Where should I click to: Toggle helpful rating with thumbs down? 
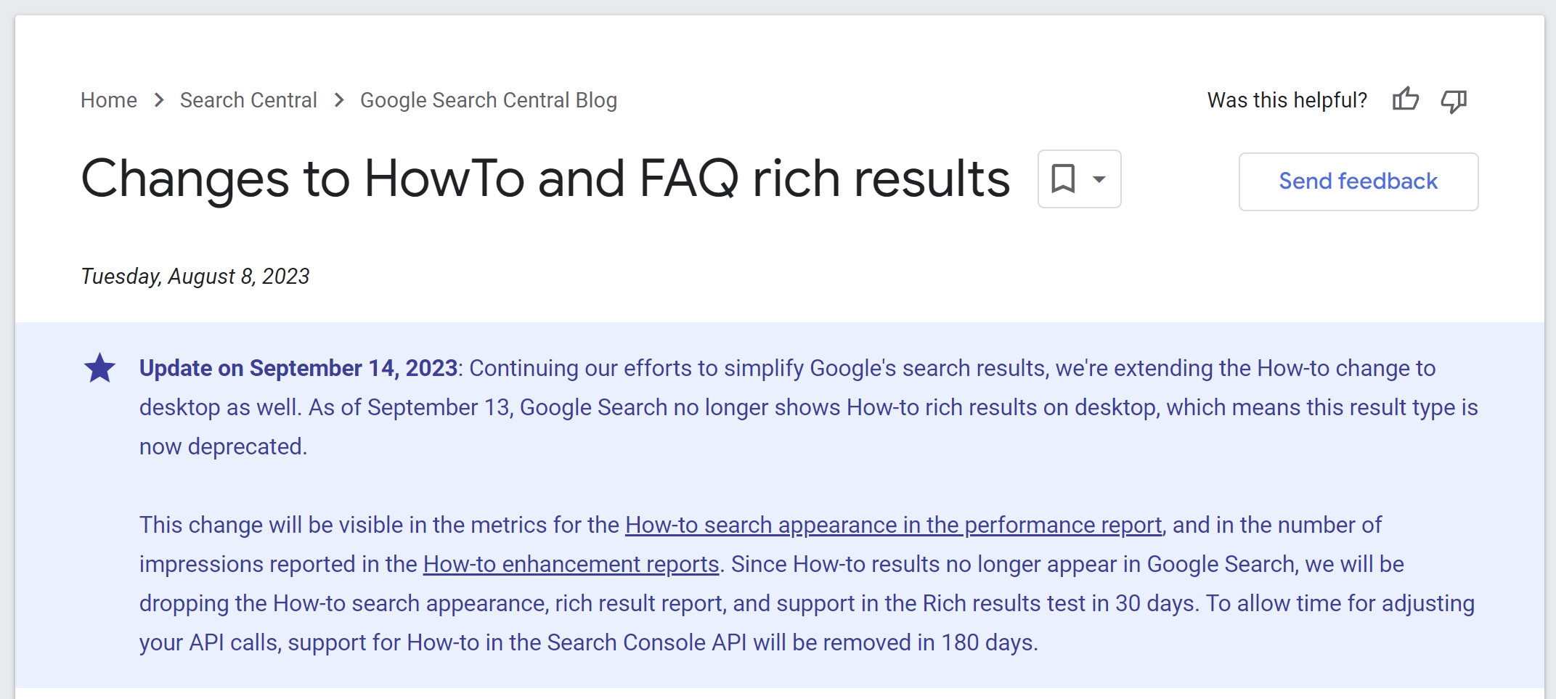click(x=1454, y=102)
